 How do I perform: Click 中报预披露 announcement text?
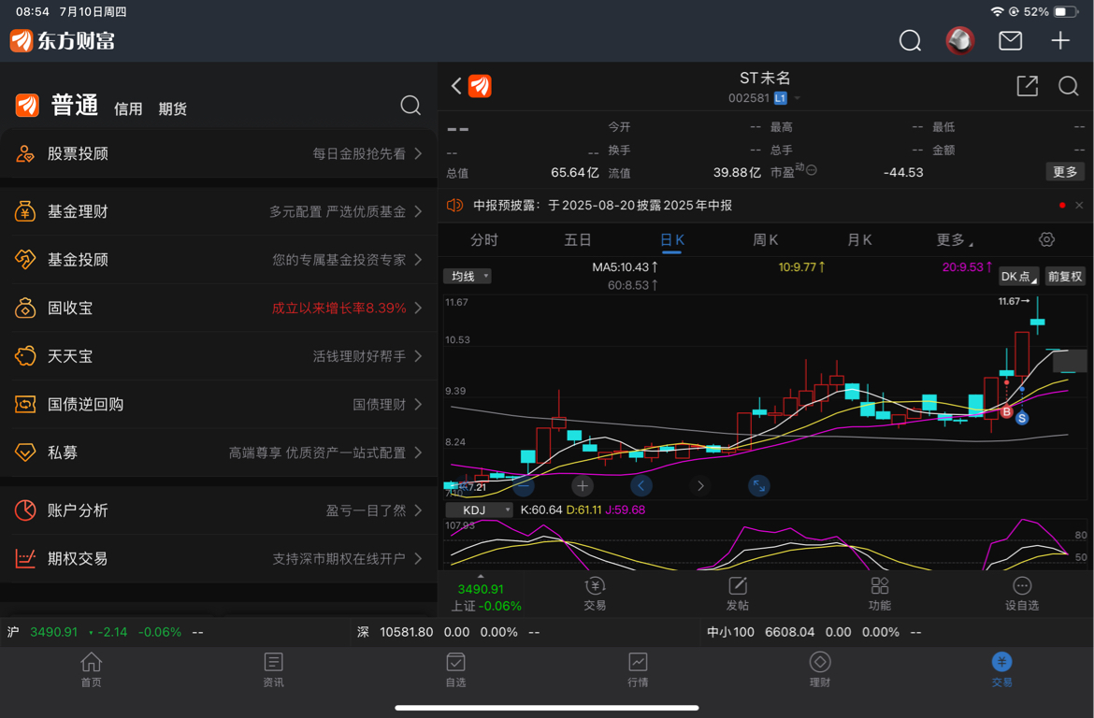[603, 205]
